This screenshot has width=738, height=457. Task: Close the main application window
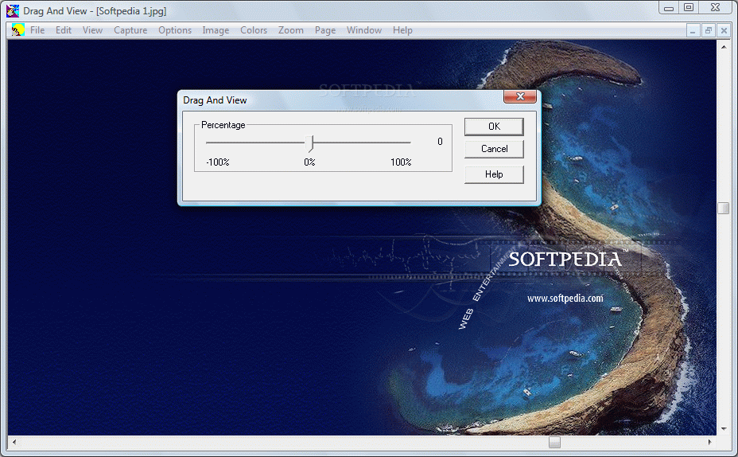716,7
